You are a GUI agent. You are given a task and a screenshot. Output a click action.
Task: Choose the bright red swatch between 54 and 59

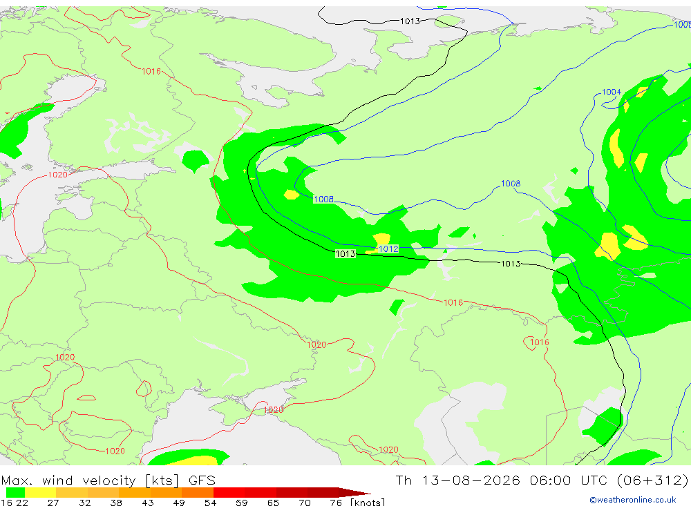coord(229,492)
